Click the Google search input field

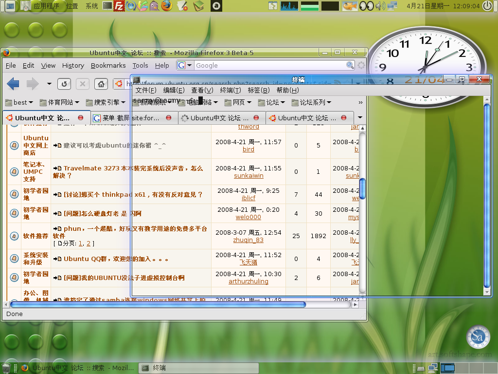pyautogui.click(x=270, y=65)
